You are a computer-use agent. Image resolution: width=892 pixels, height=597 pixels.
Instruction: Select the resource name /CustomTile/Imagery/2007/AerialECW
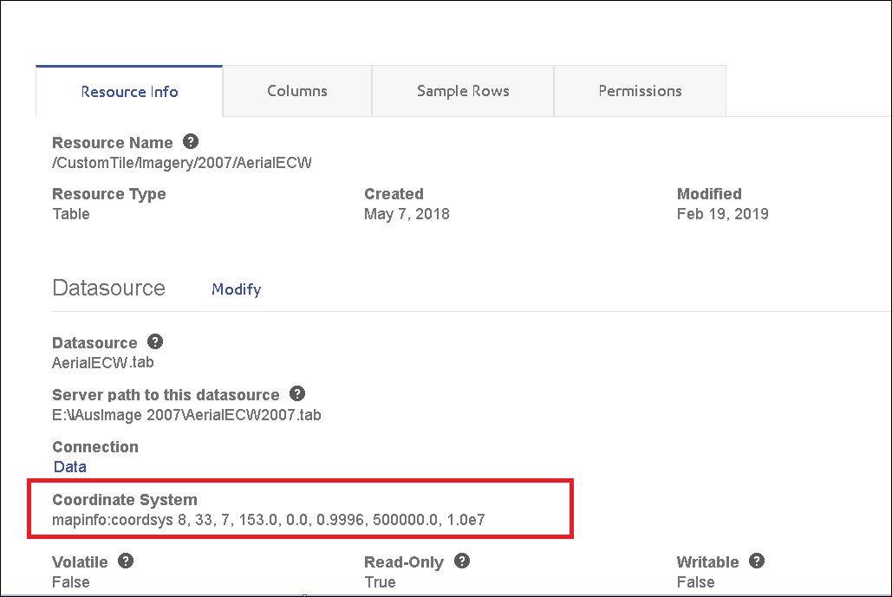coord(182,163)
